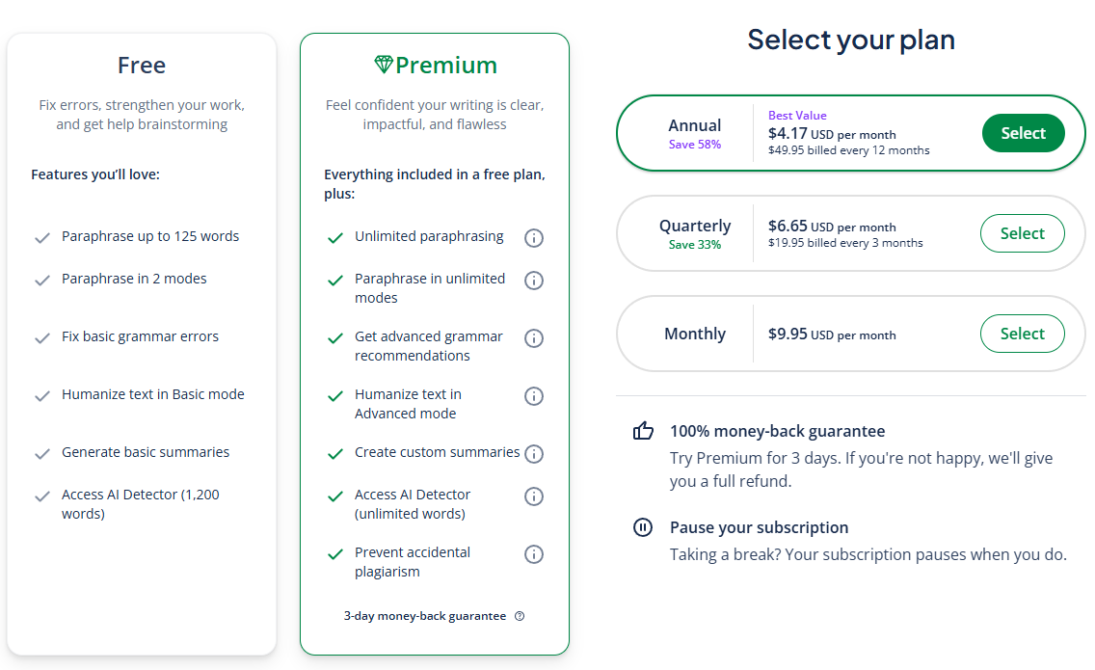Open info icon for Paraphrase in unlimited modes
1095x670 pixels.
click(534, 281)
